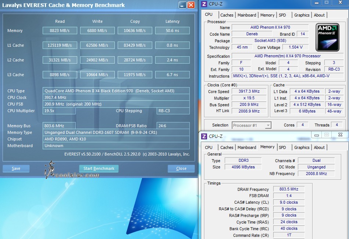Click Package value Socket AM3 (938)
The image size is (349, 239).
(270, 40)
